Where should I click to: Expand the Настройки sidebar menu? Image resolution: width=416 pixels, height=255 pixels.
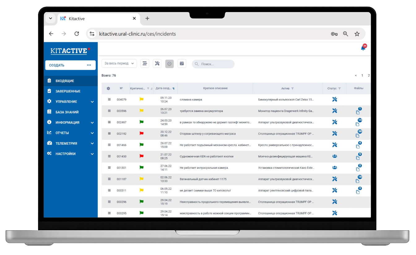coord(71,154)
